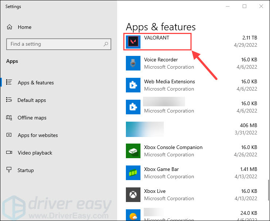270x221 pixels.
Task: Select the VALORANT app name
Action: tap(157, 38)
